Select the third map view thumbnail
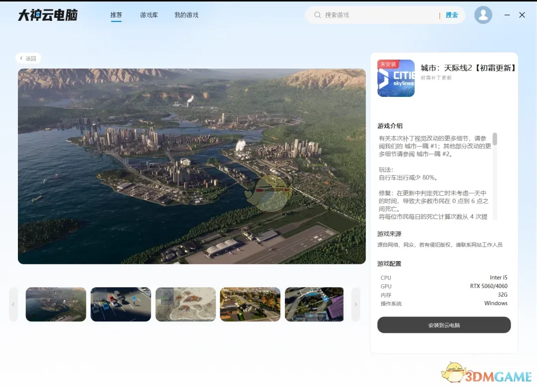 185,305
